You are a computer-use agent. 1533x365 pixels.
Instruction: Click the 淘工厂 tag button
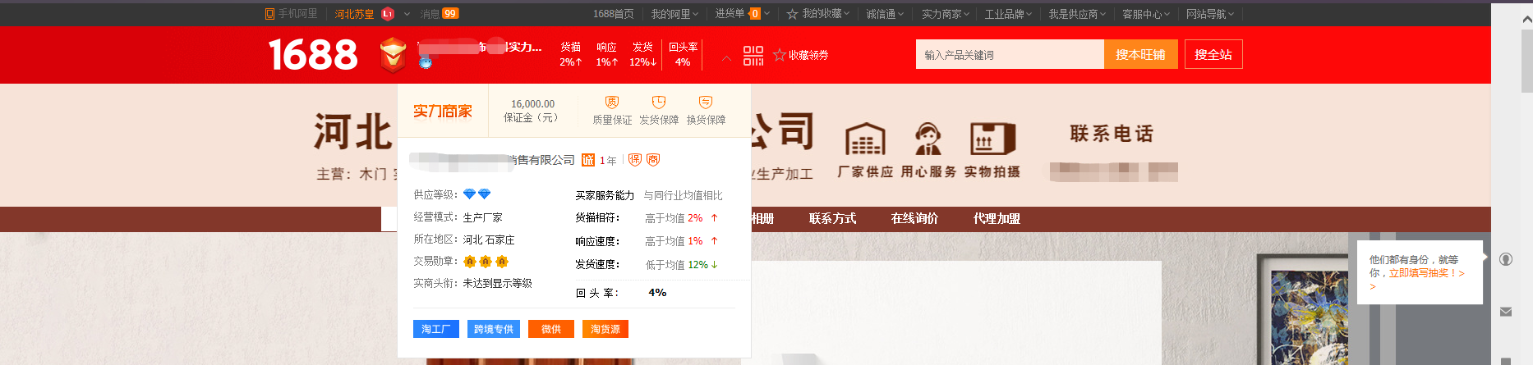point(436,329)
